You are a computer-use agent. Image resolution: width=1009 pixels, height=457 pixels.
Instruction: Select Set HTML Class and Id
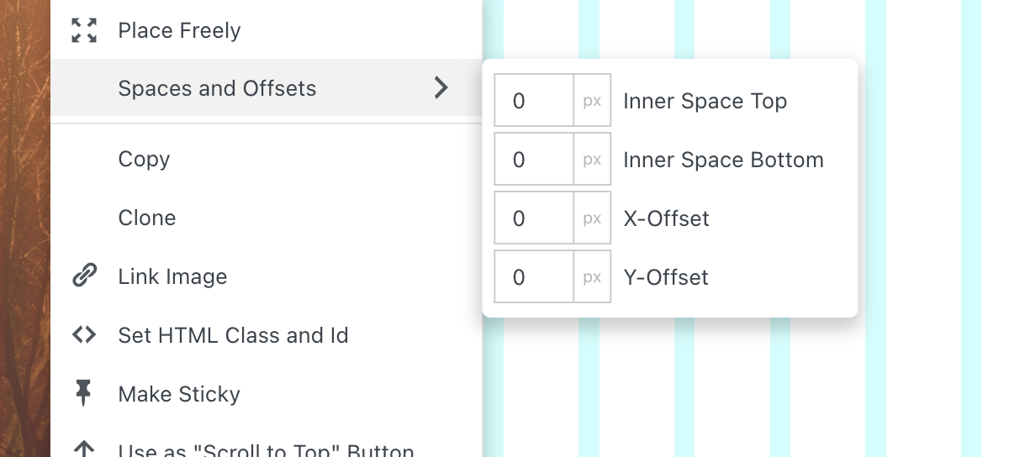click(233, 335)
